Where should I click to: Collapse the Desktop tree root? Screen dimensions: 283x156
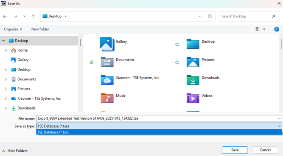[x=3, y=41]
